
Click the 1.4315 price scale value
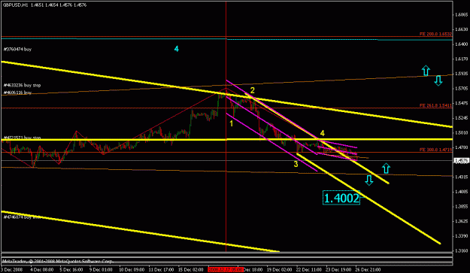coord(462,177)
